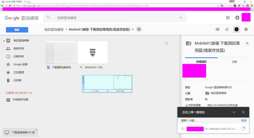This screenshot has height=138, width=254.
Task: Open Starred items section
Action: tap(18, 72)
